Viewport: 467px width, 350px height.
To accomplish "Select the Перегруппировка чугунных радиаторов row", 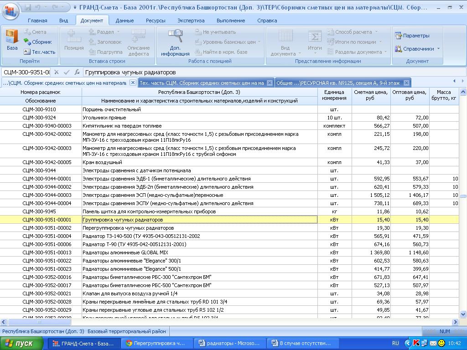I will coord(128,228).
